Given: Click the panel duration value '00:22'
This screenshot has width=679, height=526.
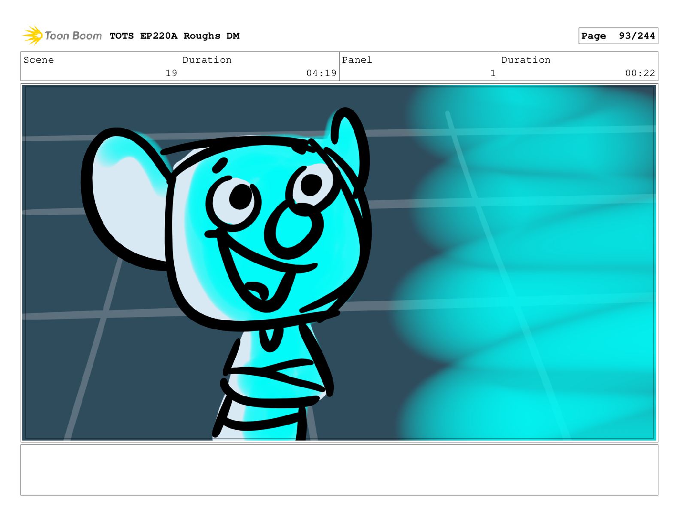Looking at the screenshot, I should 640,73.
